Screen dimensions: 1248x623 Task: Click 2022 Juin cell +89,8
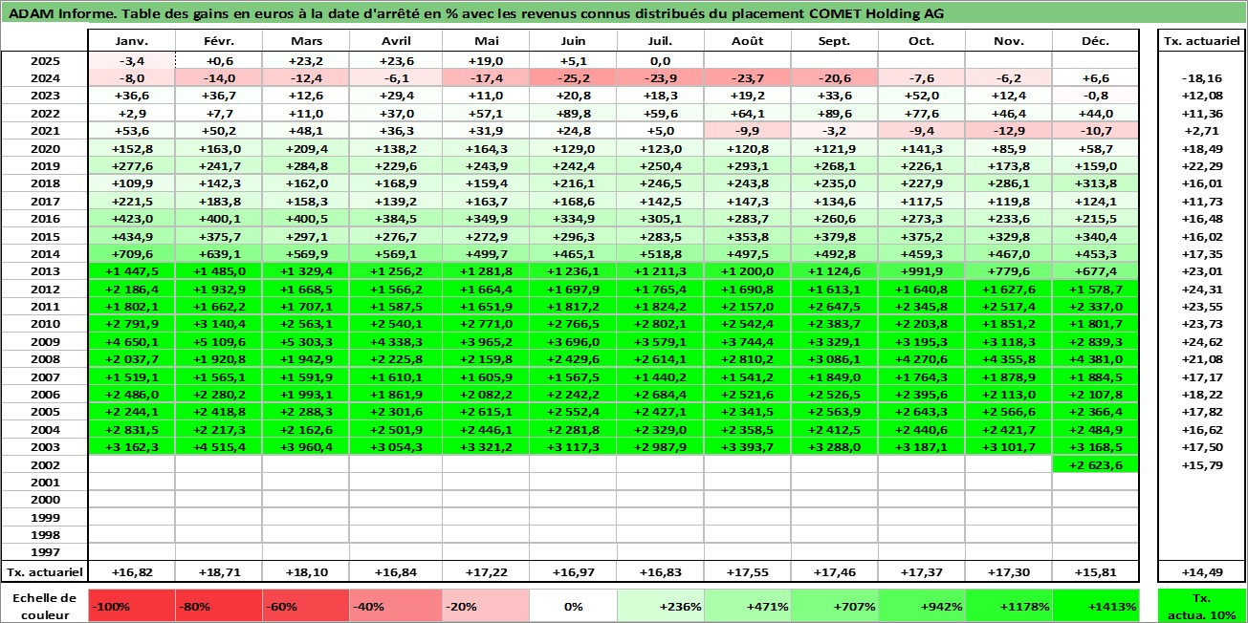[x=572, y=114]
